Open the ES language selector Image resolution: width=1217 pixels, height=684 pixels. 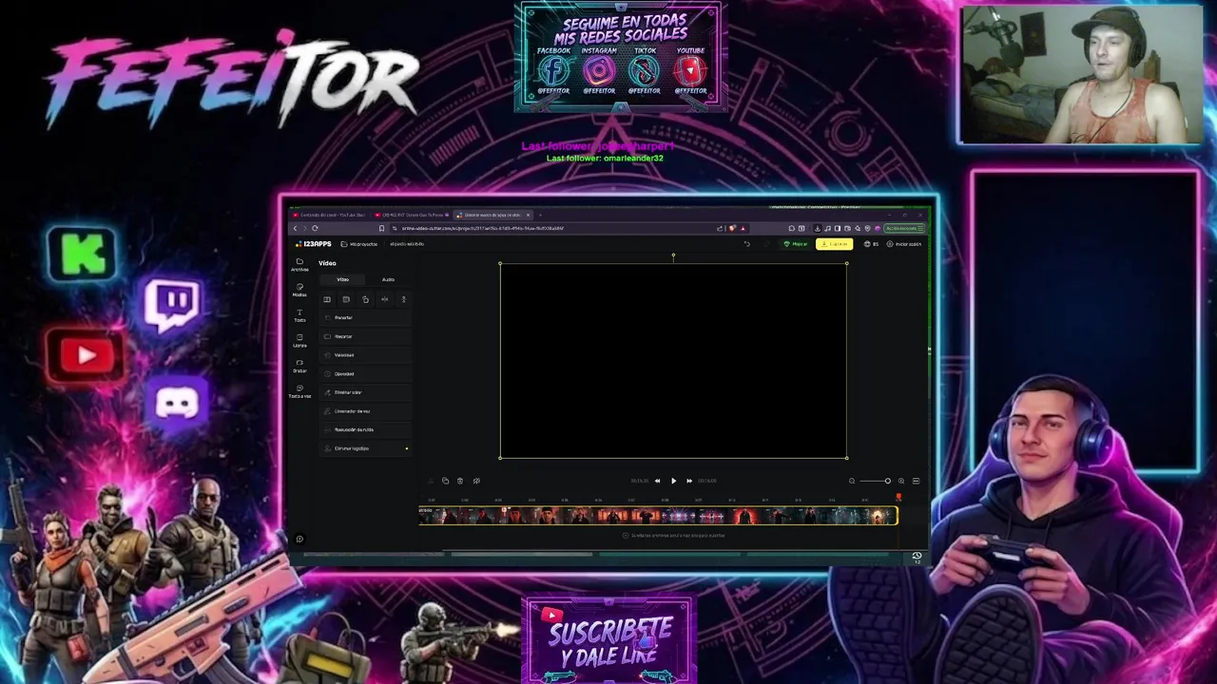(871, 244)
